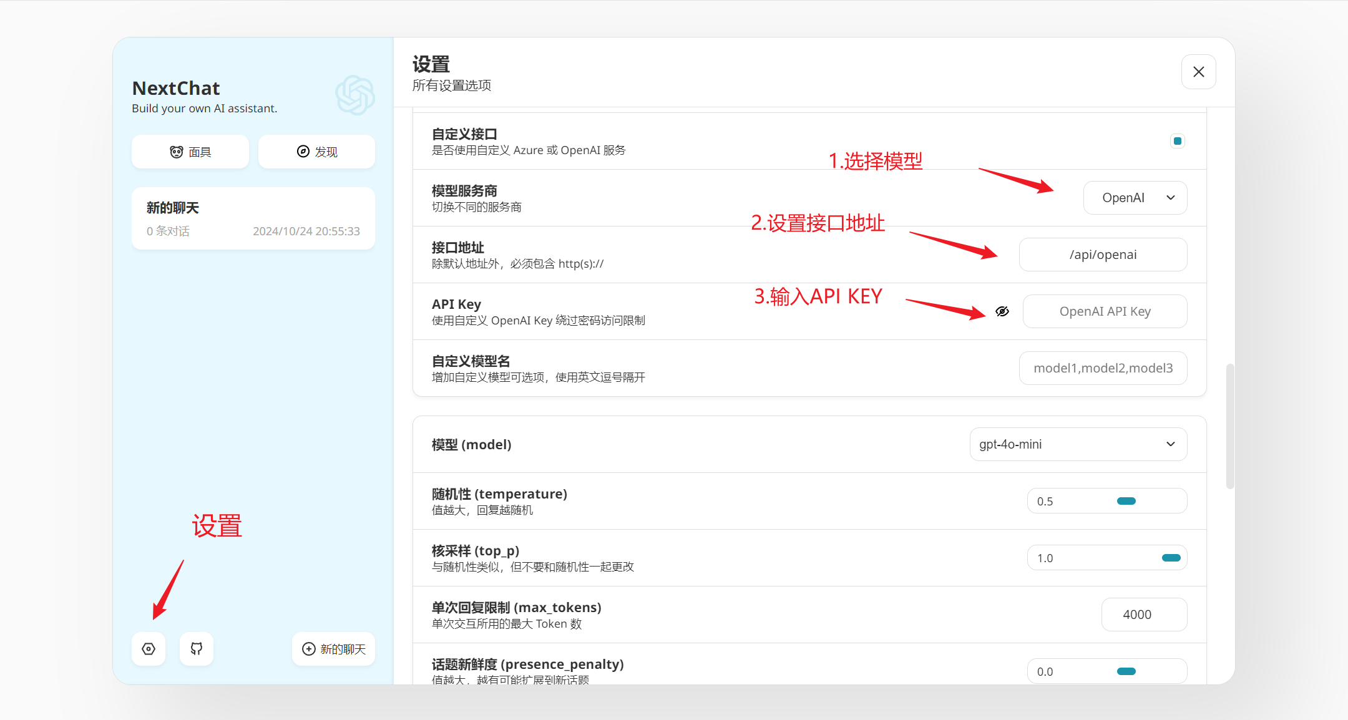The height and width of the screenshot is (720, 1348).
Task: Toggle the 自定义接口 checkbox
Action: pyautogui.click(x=1178, y=141)
